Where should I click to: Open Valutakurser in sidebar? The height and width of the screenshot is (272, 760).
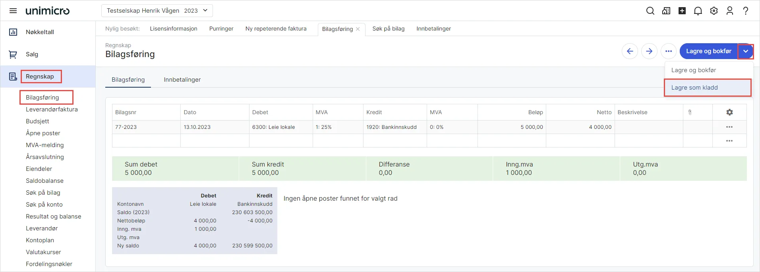coord(43,252)
